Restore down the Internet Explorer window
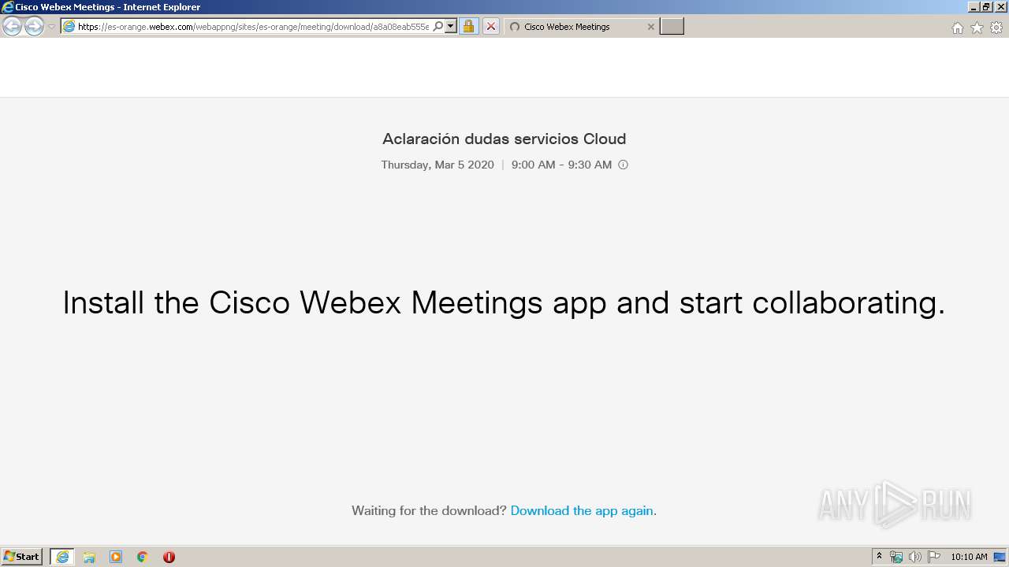 [x=987, y=7]
